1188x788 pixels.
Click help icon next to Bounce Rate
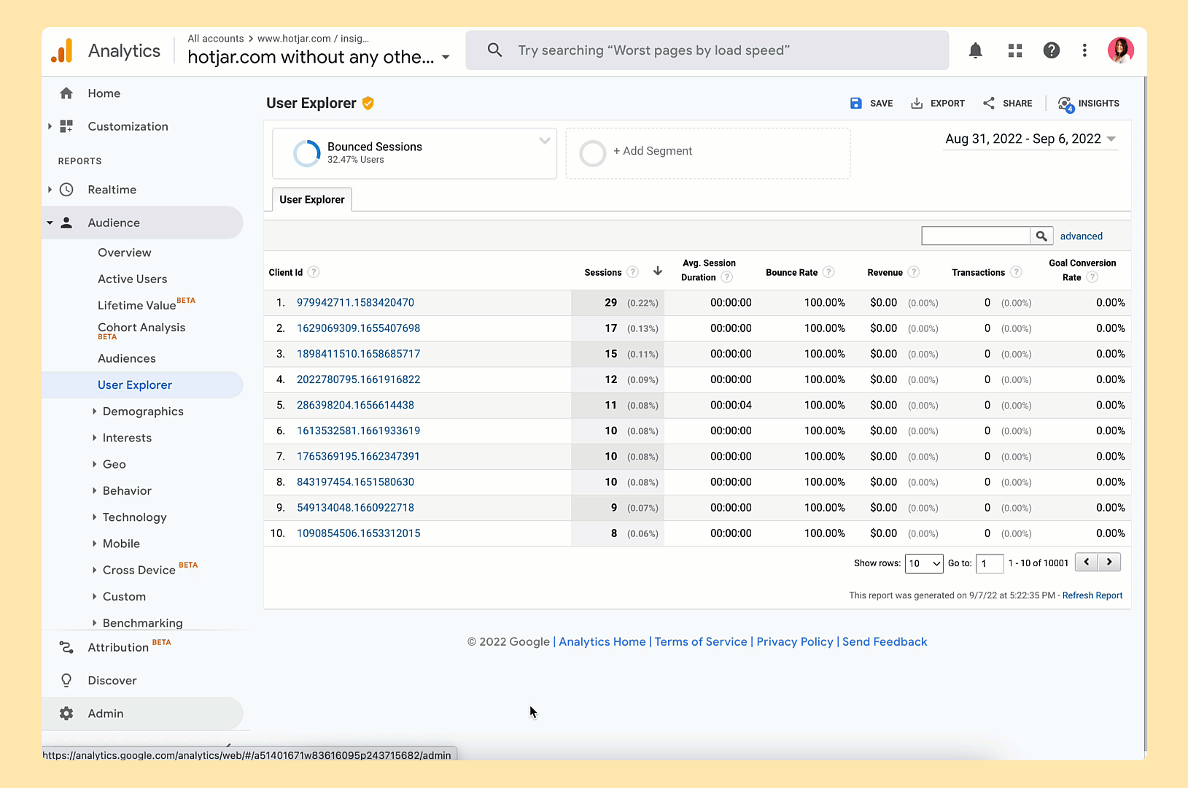(x=828, y=272)
